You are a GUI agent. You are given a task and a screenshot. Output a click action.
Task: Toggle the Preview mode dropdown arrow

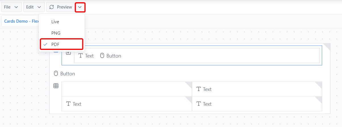80,7
